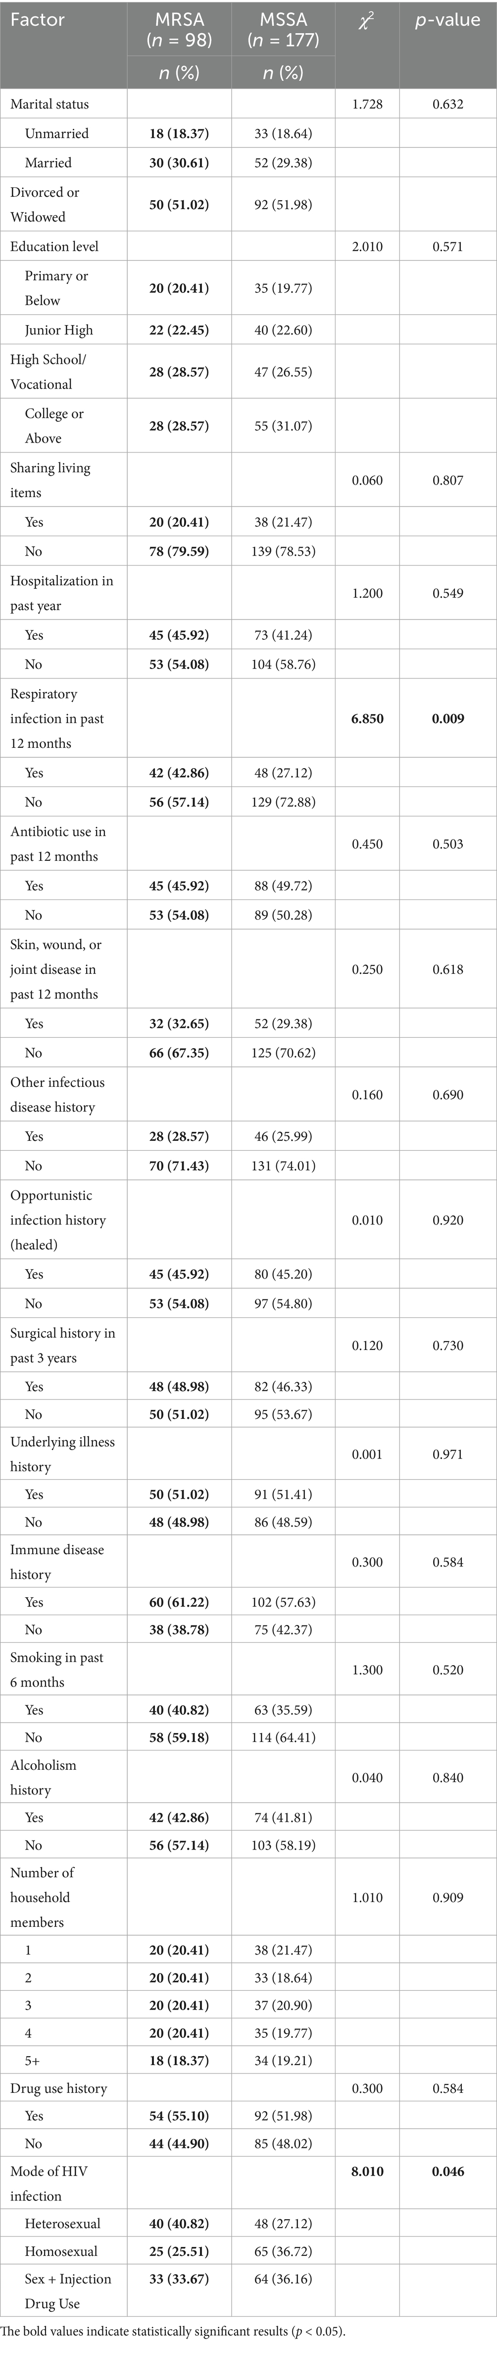Image resolution: width=497 pixels, height=2356 pixels.
Task: Select the Marital status row label
Action: (x=50, y=104)
